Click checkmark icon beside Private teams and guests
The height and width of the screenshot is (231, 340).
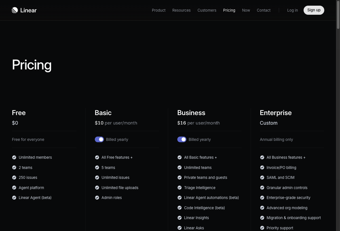(179, 177)
